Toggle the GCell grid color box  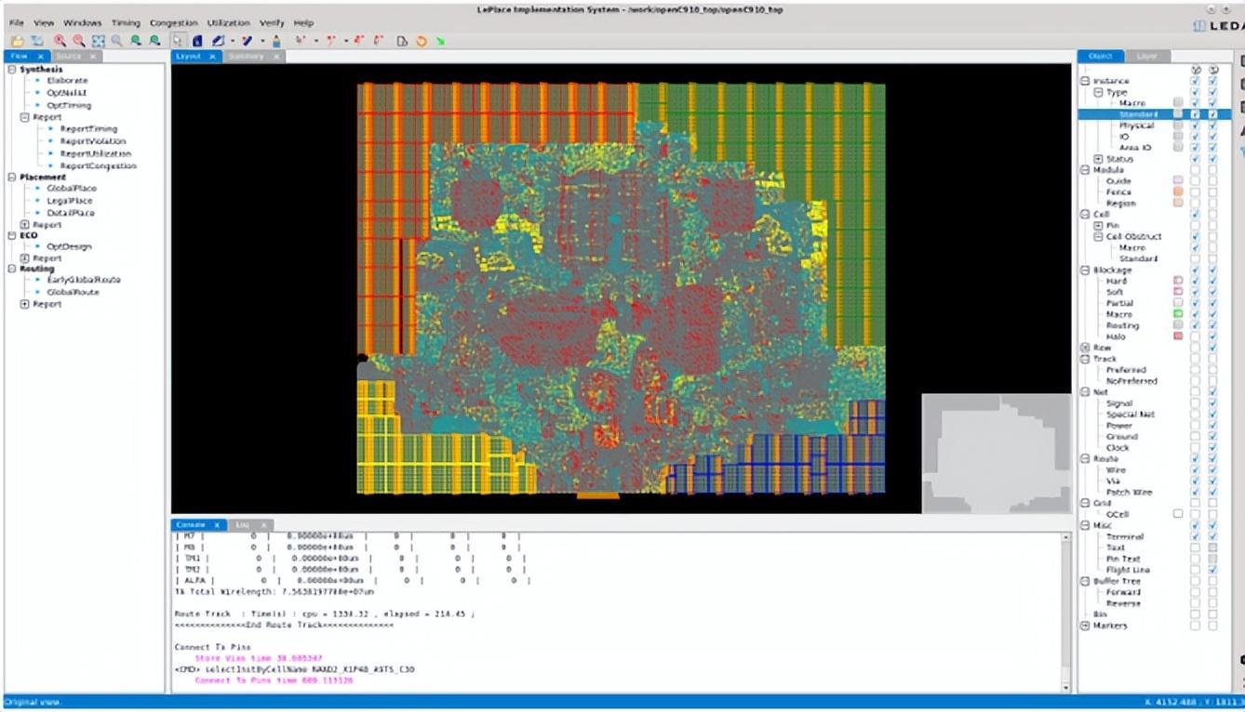pos(1178,514)
